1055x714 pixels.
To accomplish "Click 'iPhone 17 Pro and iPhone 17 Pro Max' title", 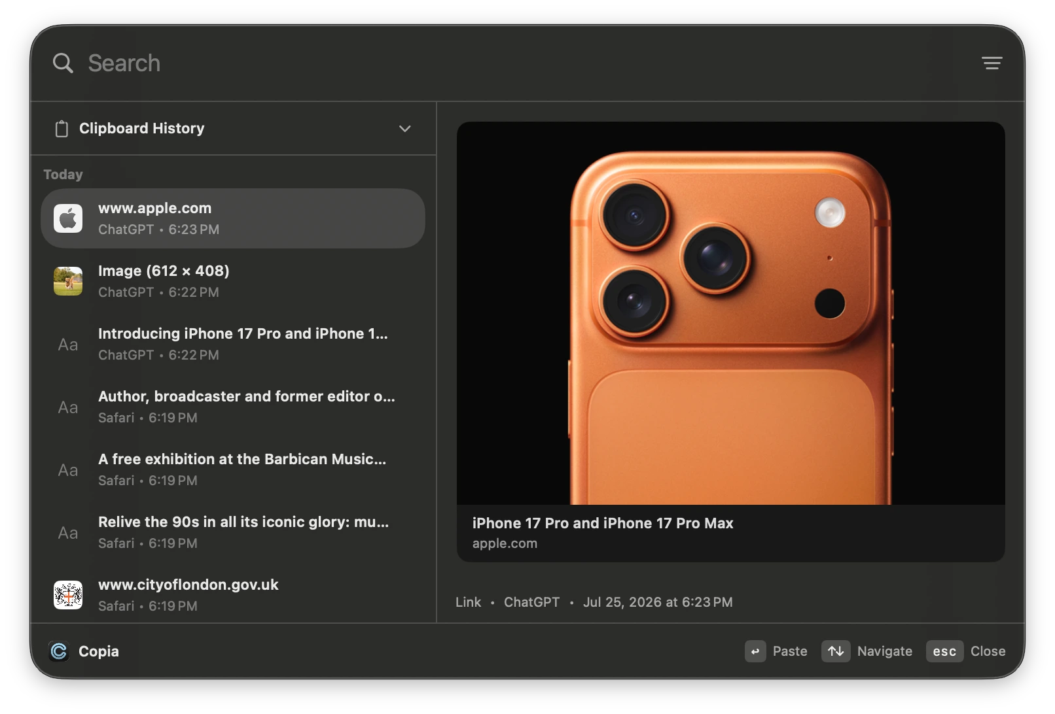I will 603,523.
